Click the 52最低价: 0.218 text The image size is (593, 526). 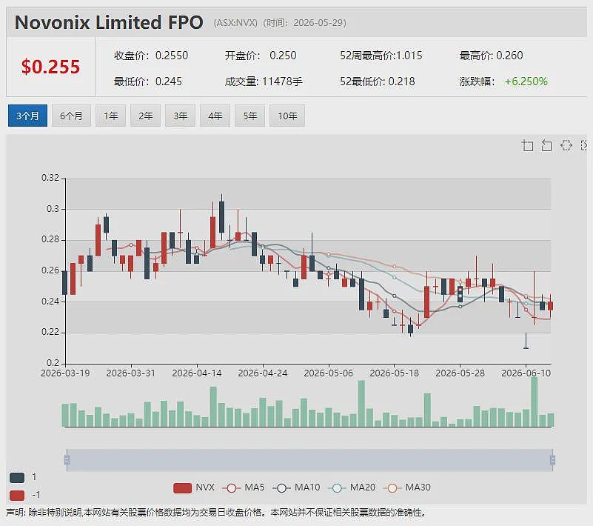(x=377, y=81)
